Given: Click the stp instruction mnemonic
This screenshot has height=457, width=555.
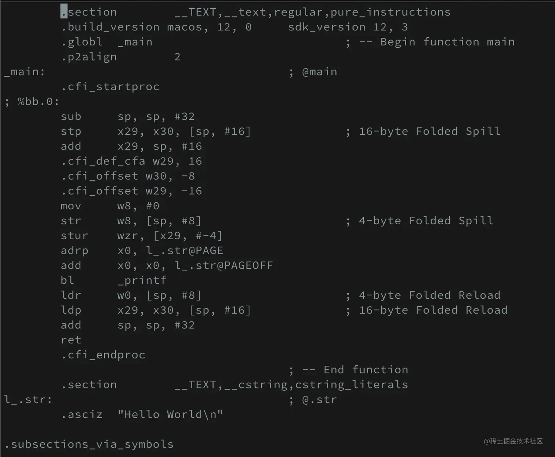Looking at the screenshot, I should point(71,132).
